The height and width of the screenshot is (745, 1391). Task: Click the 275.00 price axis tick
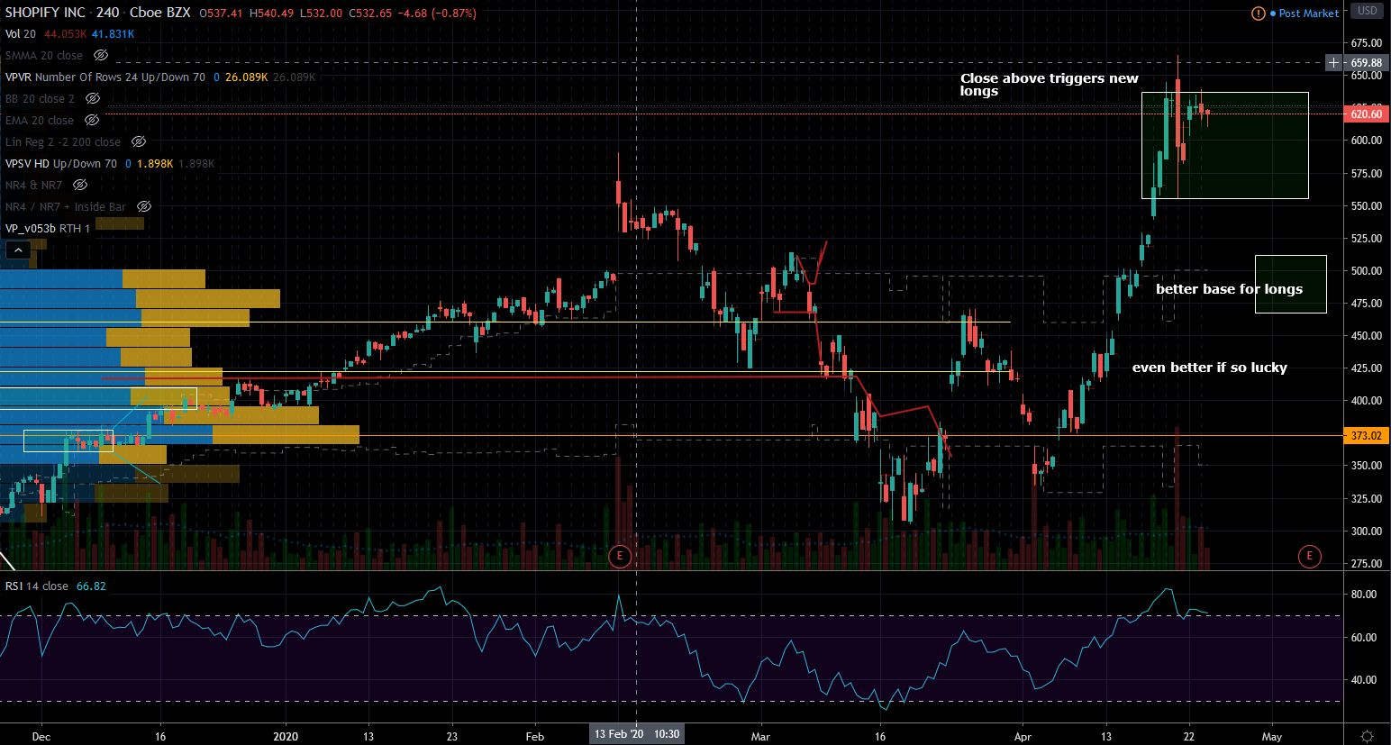coord(1366,564)
